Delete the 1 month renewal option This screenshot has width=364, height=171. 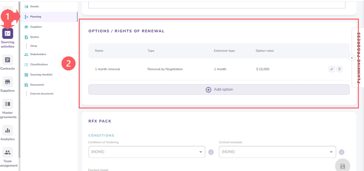point(339,69)
